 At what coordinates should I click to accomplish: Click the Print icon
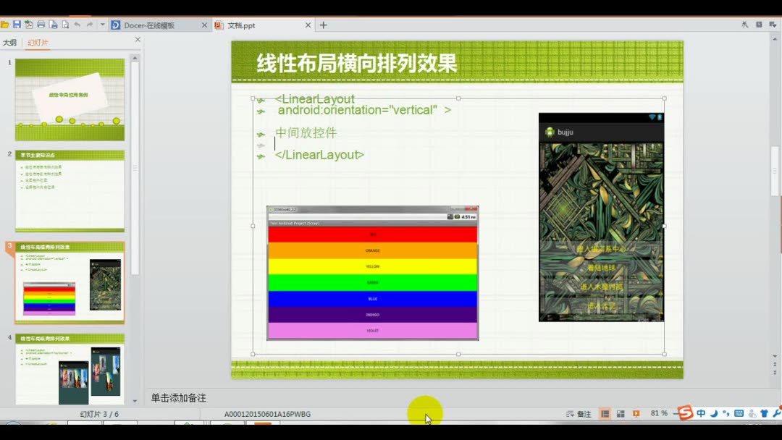[x=41, y=24]
